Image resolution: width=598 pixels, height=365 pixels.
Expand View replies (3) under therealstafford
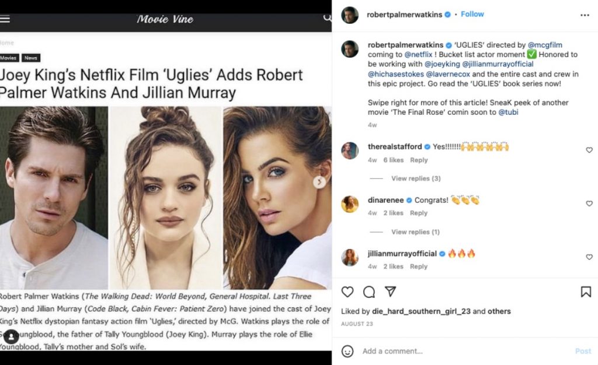tap(415, 178)
